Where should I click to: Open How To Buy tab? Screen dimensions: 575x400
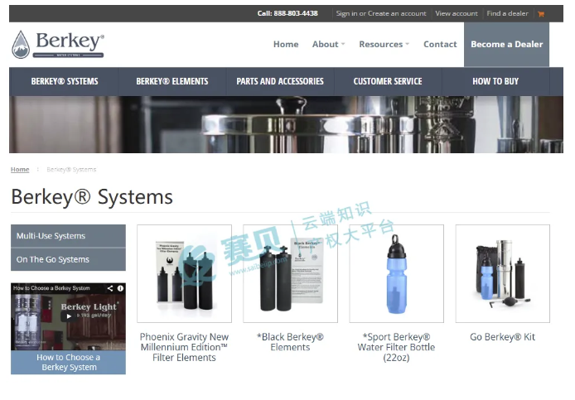[495, 81]
